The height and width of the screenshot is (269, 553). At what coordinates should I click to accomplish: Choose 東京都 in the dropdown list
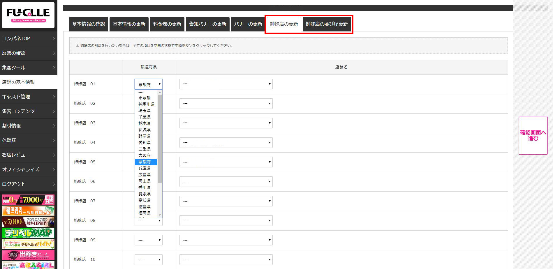(145, 98)
